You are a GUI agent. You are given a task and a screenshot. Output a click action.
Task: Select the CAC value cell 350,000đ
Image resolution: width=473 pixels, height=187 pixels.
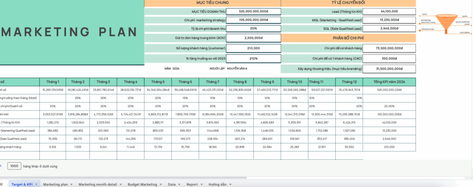pyautogui.click(x=389, y=59)
